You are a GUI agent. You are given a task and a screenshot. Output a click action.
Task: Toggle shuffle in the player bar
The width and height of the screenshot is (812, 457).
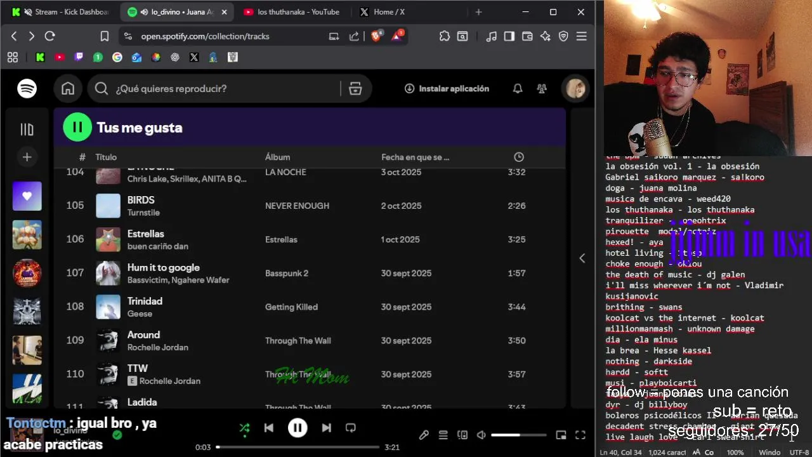click(x=244, y=428)
